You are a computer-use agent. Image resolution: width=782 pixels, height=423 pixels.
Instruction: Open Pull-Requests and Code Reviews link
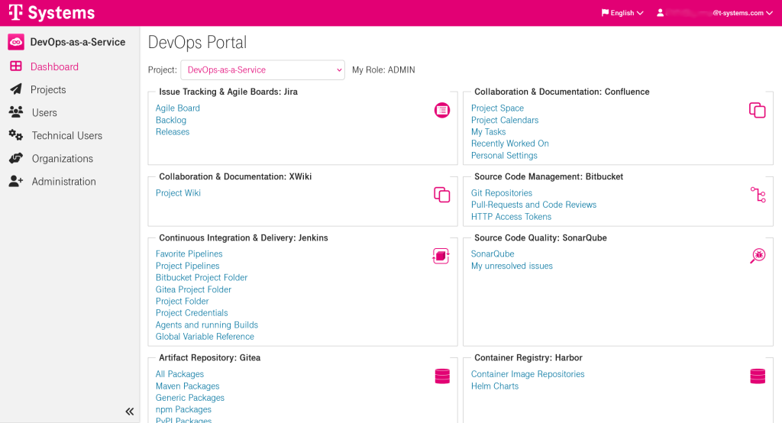[x=534, y=205]
